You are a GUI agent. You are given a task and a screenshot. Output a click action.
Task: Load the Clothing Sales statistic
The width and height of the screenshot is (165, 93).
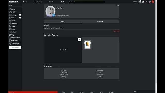[64, 77]
